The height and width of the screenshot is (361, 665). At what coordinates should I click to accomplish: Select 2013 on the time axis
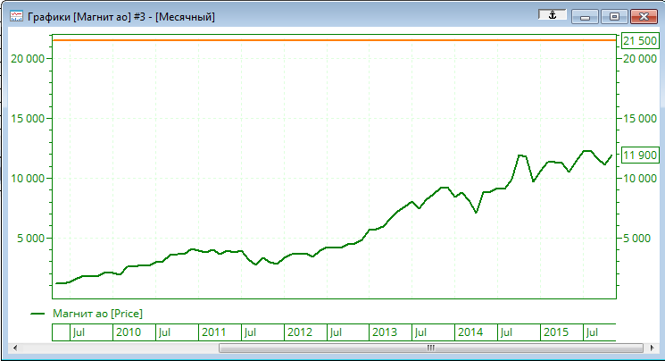385,332
